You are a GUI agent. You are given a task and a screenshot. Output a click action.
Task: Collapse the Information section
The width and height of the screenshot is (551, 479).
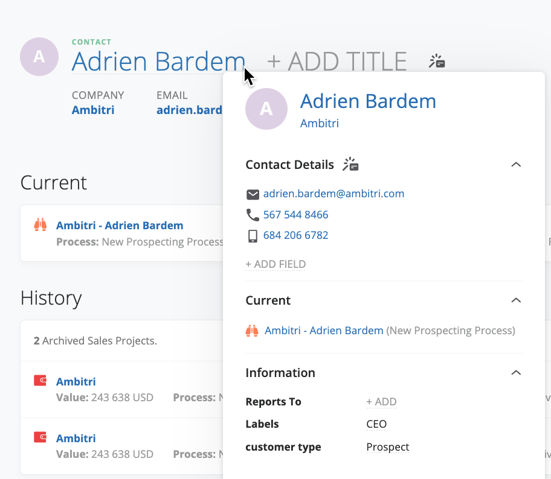516,372
